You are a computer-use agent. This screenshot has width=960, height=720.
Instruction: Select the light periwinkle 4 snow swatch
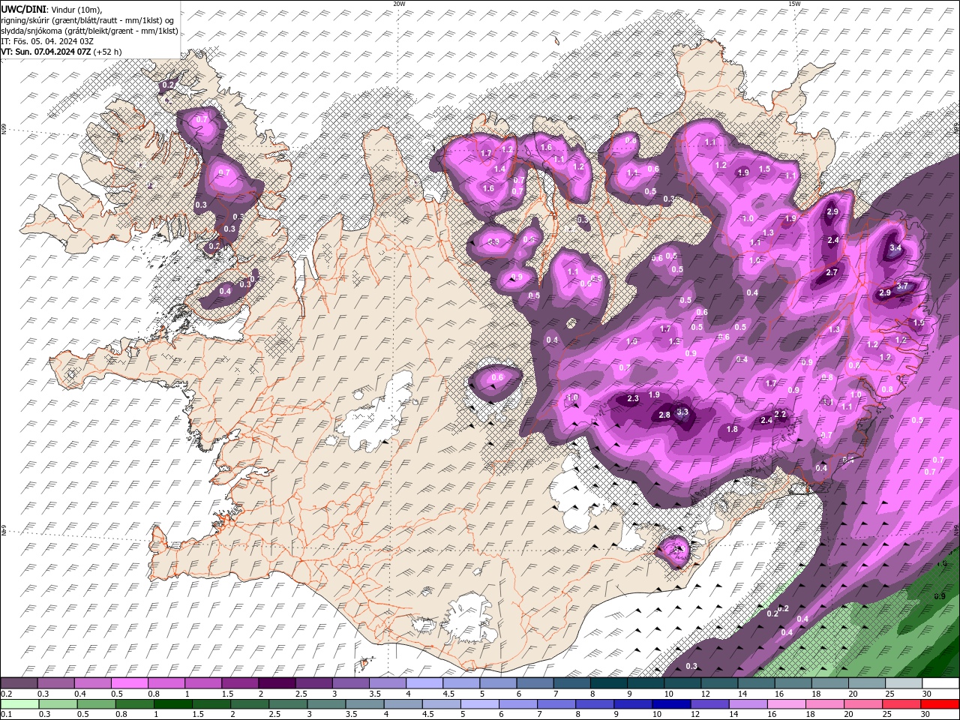click(424, 683)
